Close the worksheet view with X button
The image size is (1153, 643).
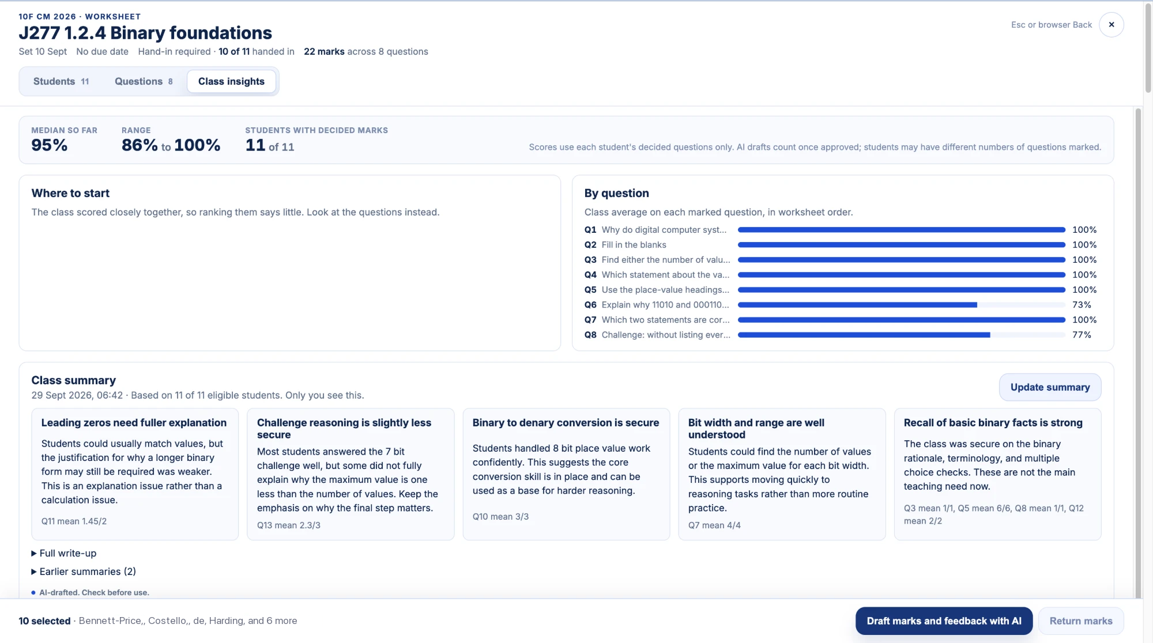(x=1111, y=25)
